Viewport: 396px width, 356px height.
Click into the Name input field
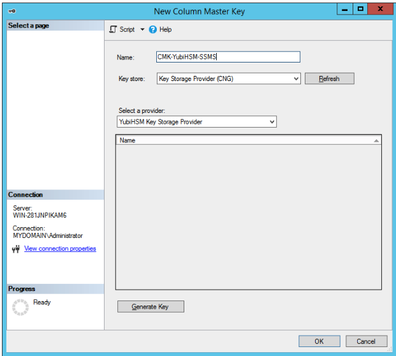[228, 57]
